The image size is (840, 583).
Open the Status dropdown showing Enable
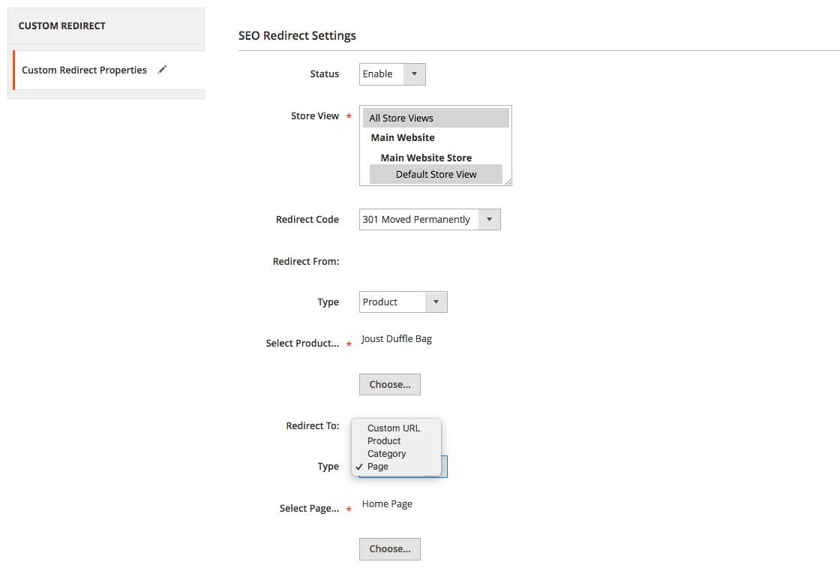coord(392,74)
